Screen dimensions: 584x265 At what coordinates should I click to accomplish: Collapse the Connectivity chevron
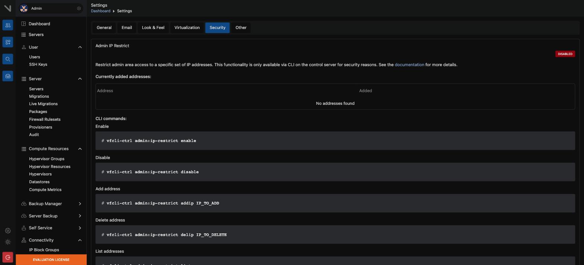pyautogui.click(x=80, y=240)
